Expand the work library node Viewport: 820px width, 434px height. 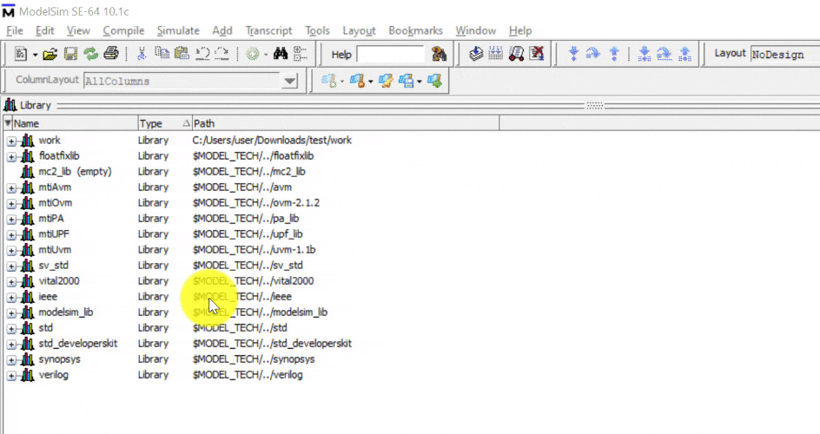(x=11, y=141)
